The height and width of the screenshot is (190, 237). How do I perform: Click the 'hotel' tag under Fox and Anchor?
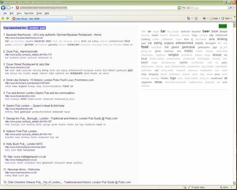(x=23, y=99)
